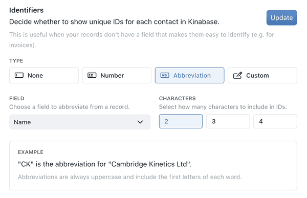Set ID characters to 3
Viewport: 307px width, 198px height.
click(228, 121)
